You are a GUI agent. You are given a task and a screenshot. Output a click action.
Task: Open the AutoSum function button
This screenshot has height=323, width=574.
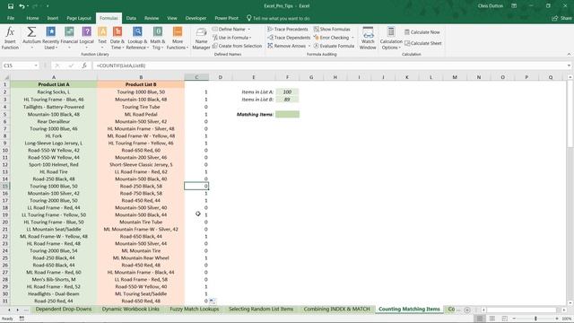coord(31,38)
